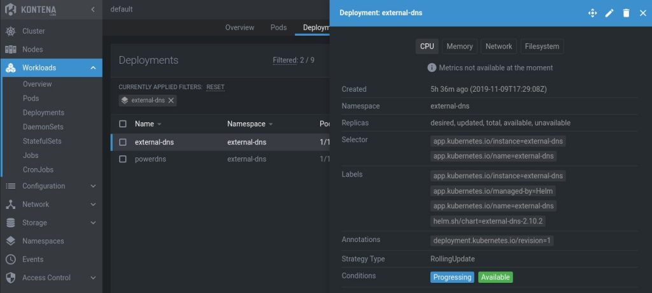Open the powerdns deployment row

pyautogui.click(x=220, y=159)
